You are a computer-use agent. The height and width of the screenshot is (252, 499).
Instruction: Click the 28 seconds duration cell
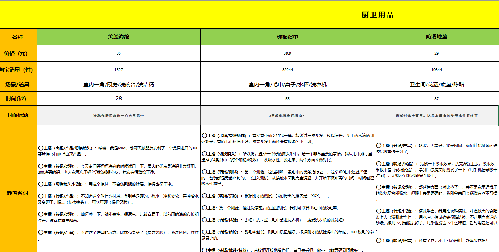click(x=118, y=99)
